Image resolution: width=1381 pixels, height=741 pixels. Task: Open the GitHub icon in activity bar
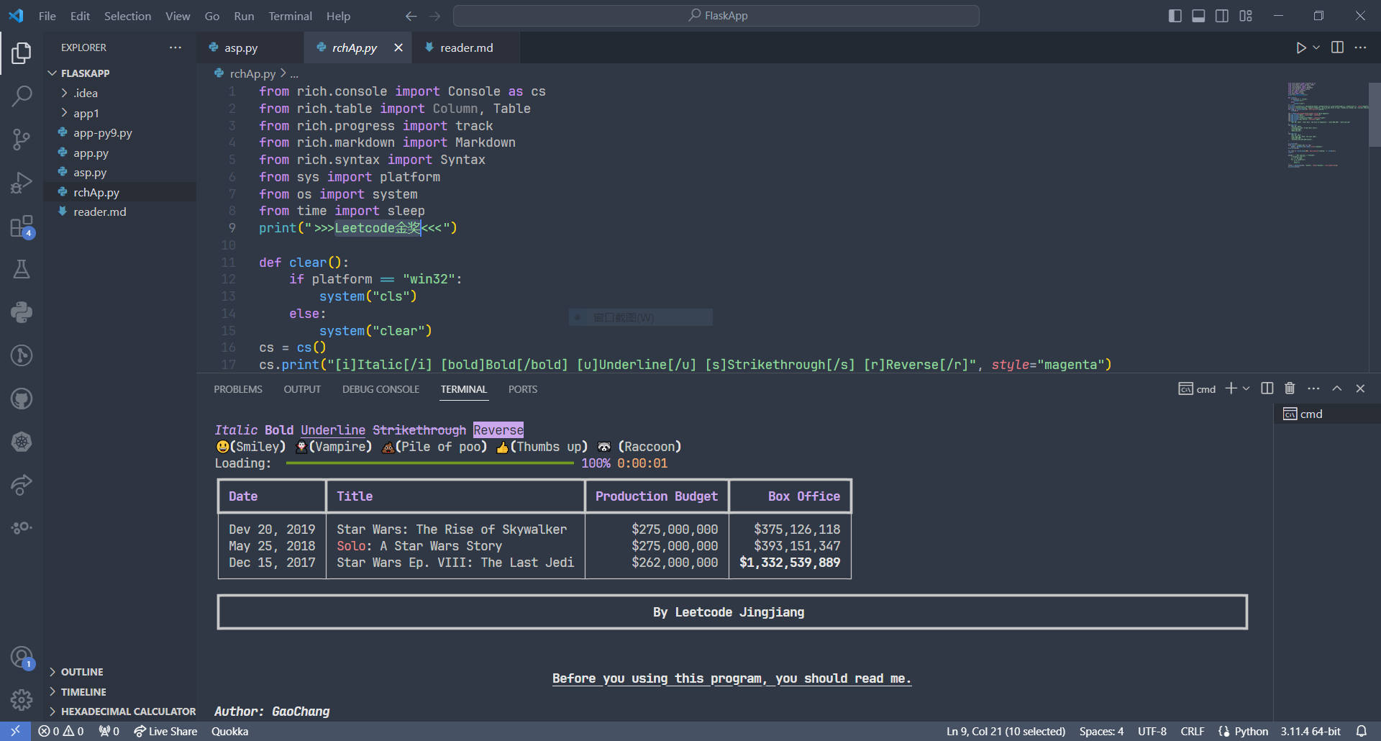tap(22, 399)
